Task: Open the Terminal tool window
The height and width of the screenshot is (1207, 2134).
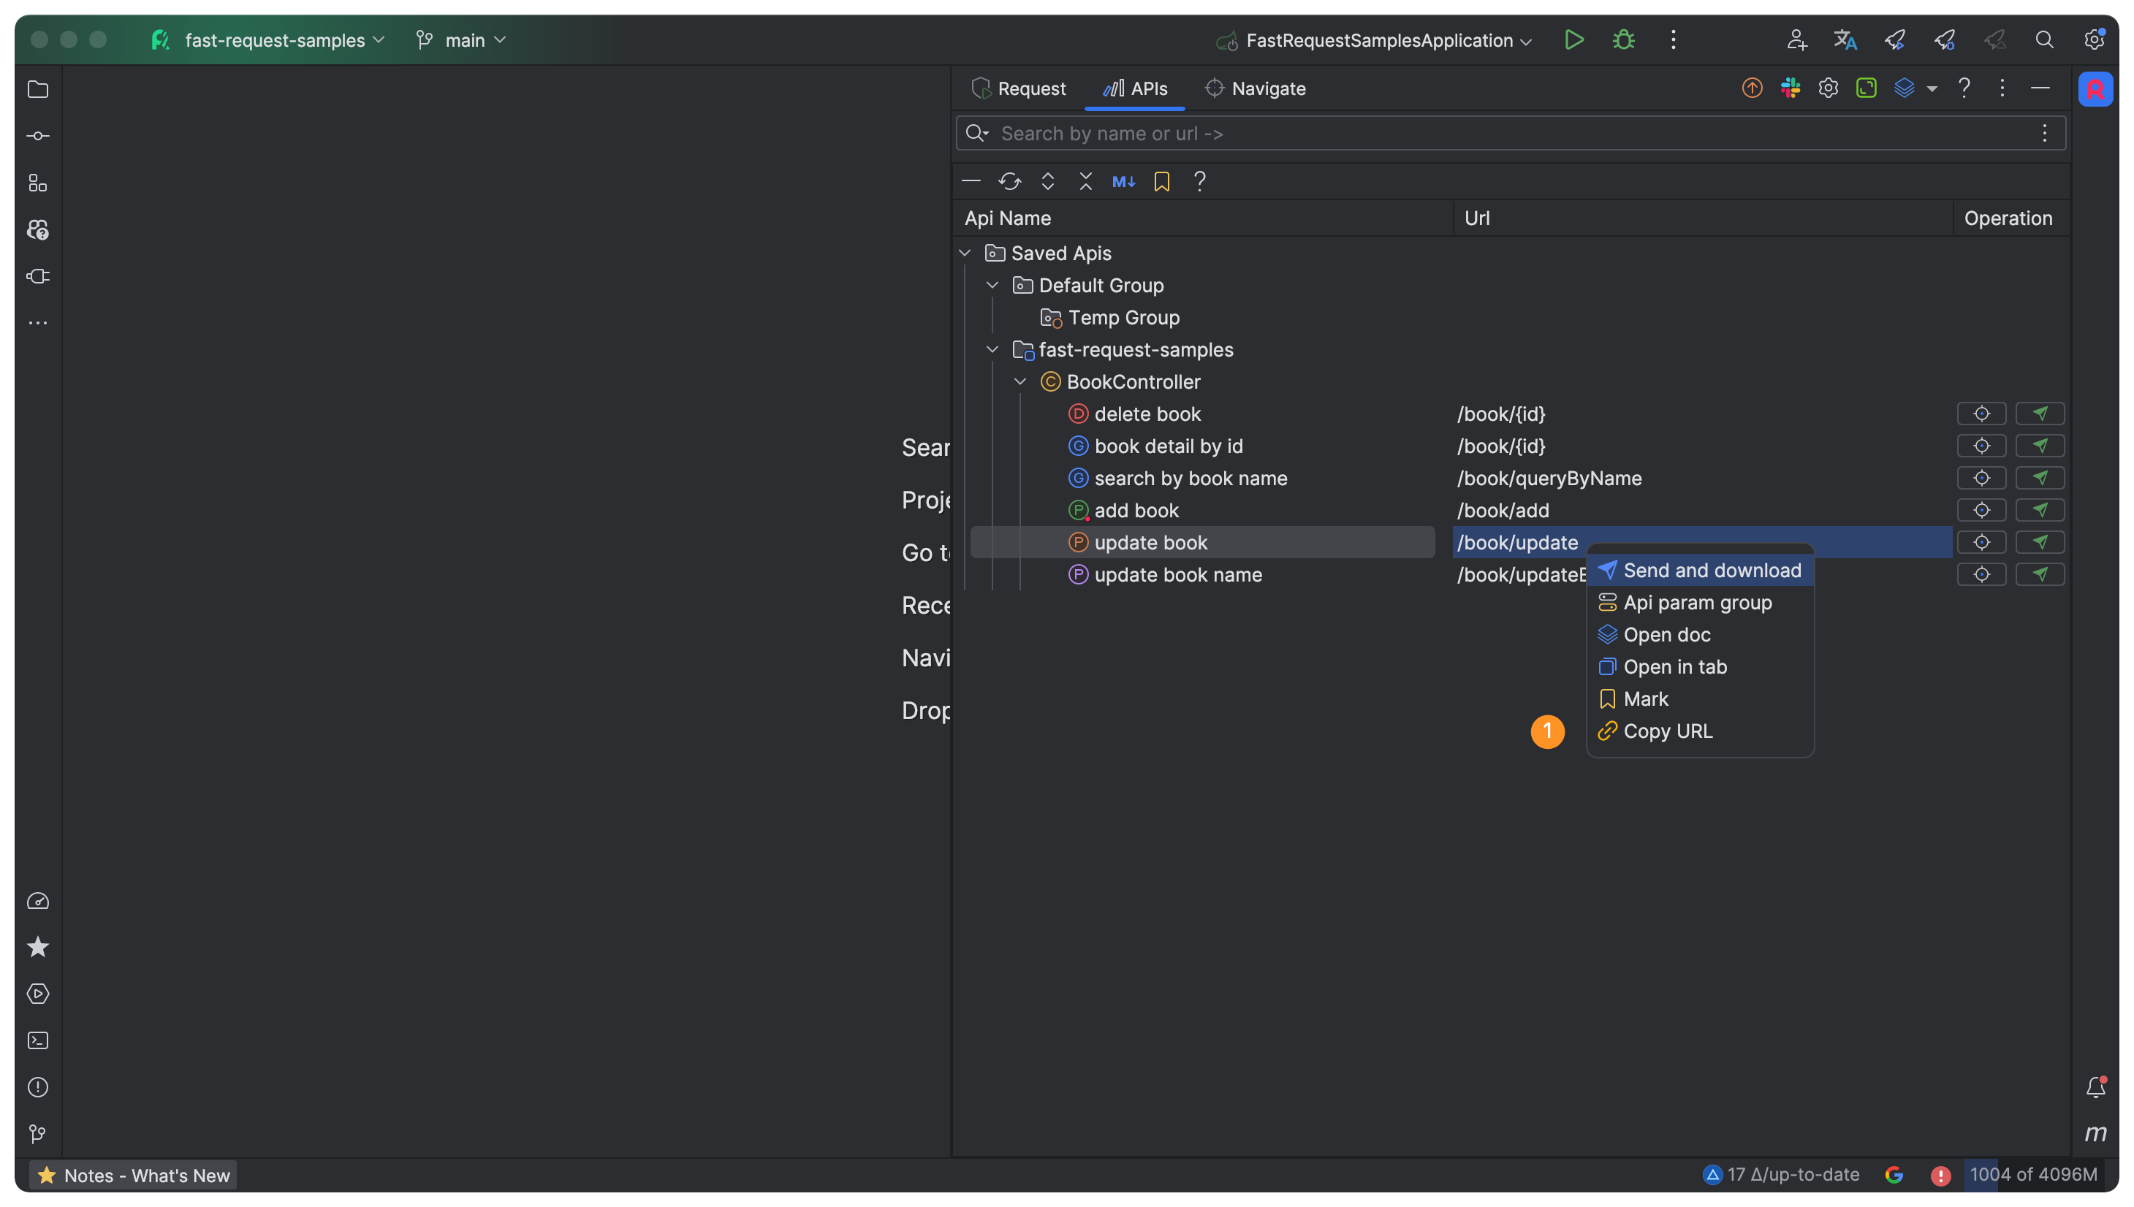Action: tap(38, 1040)
